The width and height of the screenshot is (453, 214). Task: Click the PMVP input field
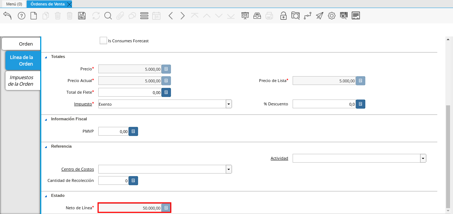(x=114, y=131)
